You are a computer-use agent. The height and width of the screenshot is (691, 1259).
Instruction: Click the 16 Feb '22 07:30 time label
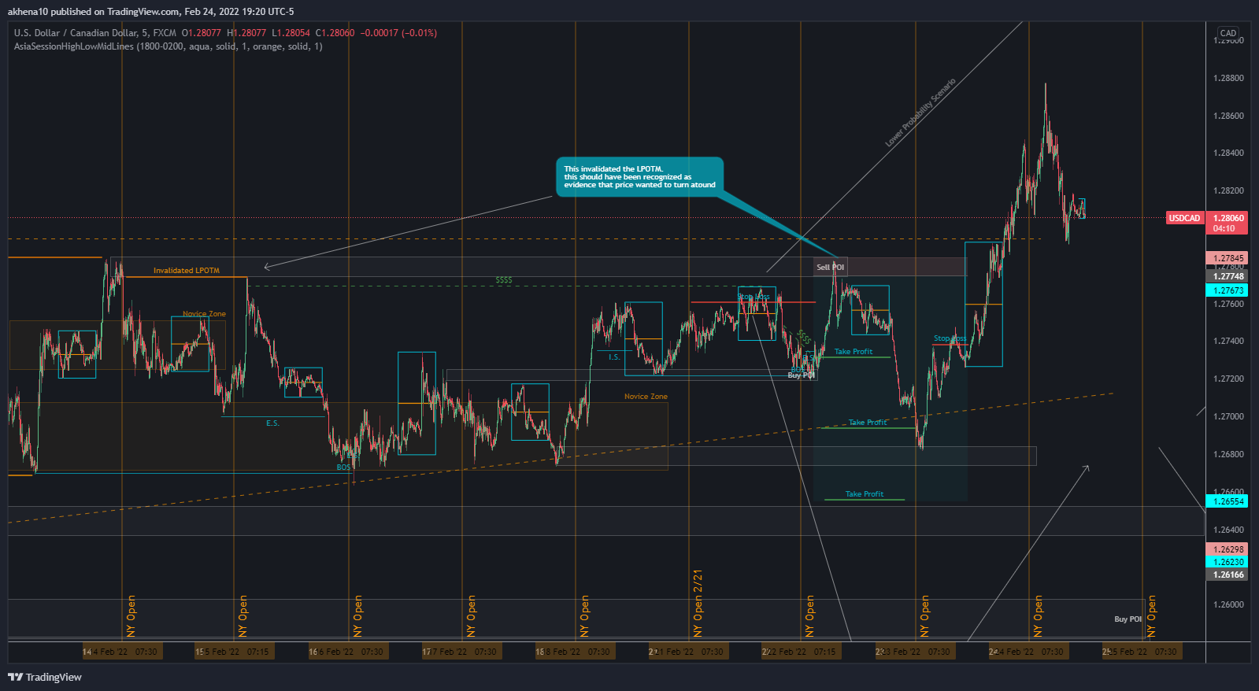coord(348,652)
